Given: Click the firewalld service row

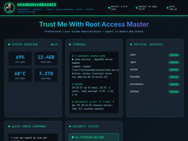Looking at the screenshot, I should pyautogui.click(x=155, y=77).
